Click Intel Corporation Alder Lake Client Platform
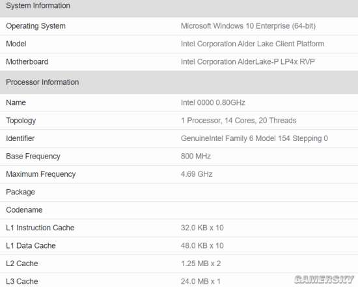The width and height of the screenshot is (358, 287). point(253,44)
